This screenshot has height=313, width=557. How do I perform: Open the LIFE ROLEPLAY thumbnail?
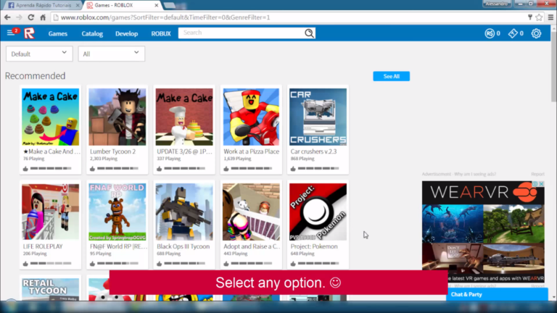pyautogui.click(x=51, y=212)
